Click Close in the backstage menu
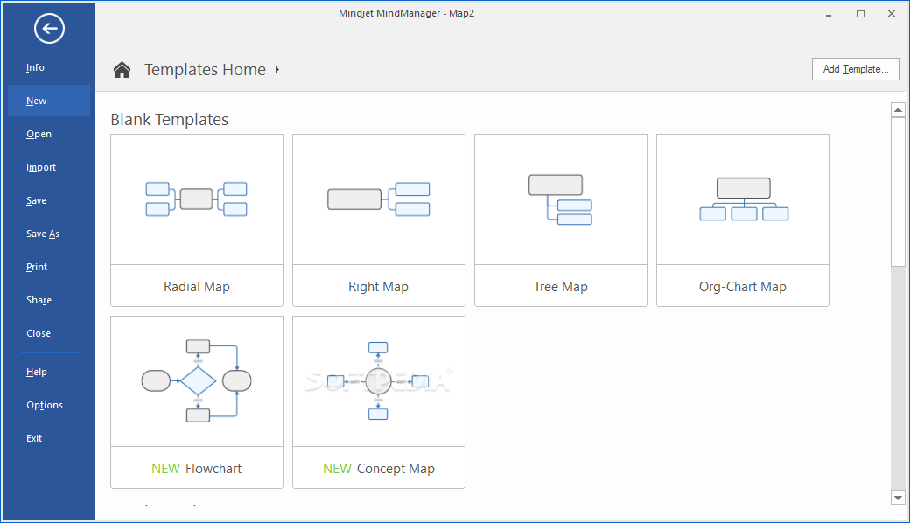This screenshot has width=910, height=523. pos(38,333)
